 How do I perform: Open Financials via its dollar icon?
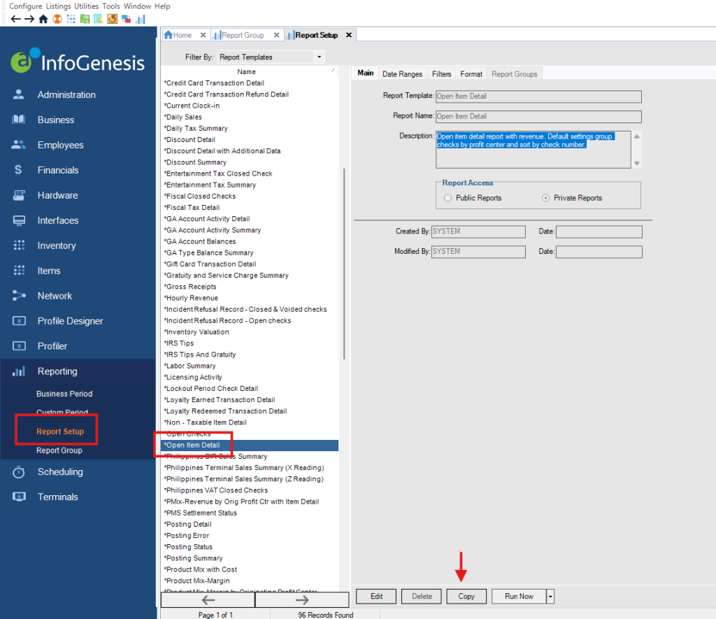18,170
